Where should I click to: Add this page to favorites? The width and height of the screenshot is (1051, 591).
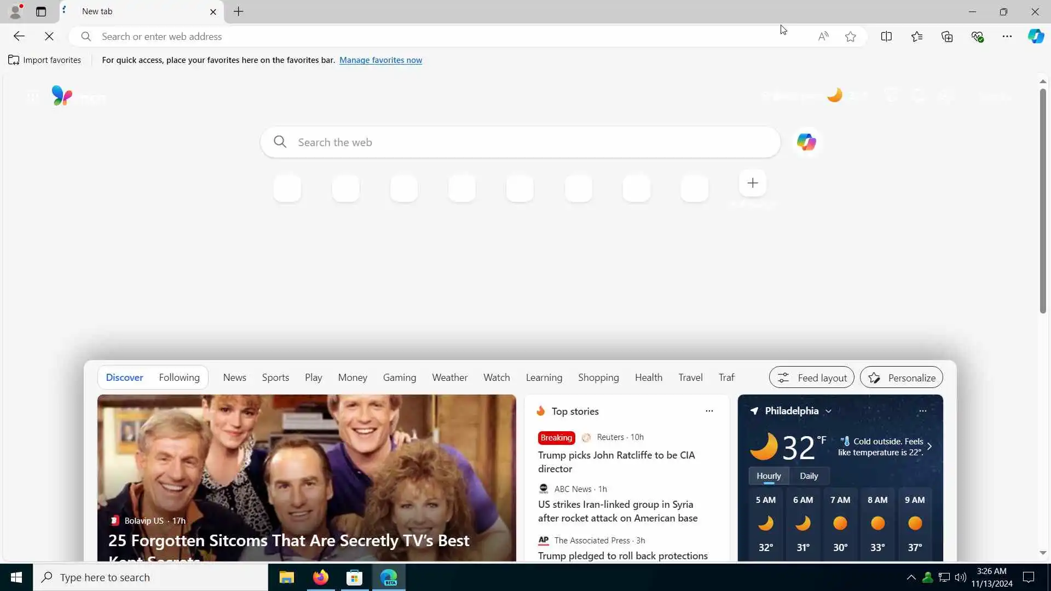tap(850, 36)
